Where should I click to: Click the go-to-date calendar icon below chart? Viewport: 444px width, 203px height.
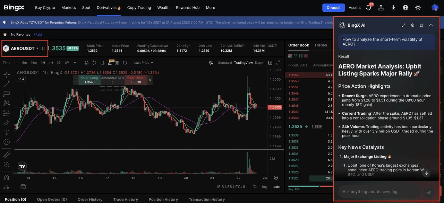[23, 186]
